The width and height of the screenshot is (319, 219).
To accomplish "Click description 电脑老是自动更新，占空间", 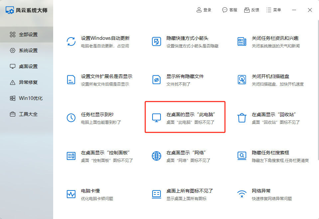I will coord(105,46).
